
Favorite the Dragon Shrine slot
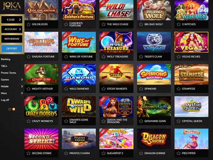[x=141, y=153]
